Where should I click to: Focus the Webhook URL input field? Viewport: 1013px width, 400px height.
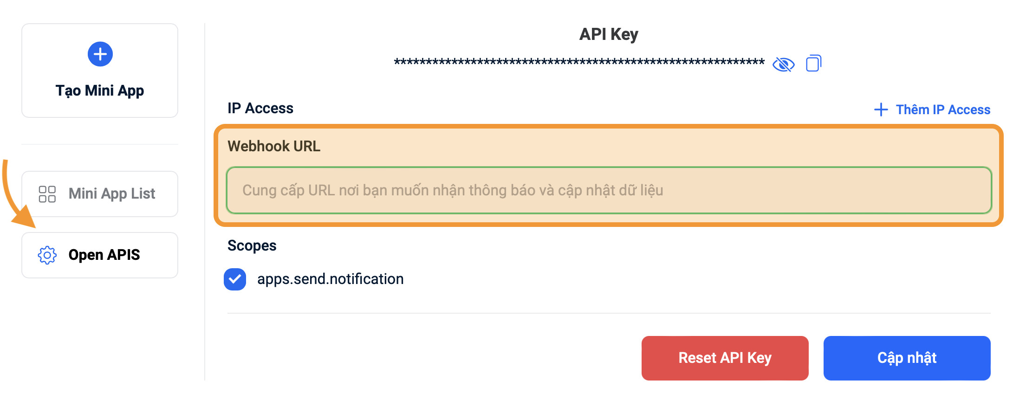(x=609, y=190)
